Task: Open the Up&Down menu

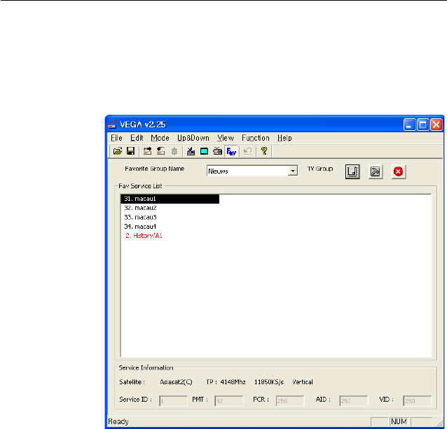Action: (x=193, y=138)
